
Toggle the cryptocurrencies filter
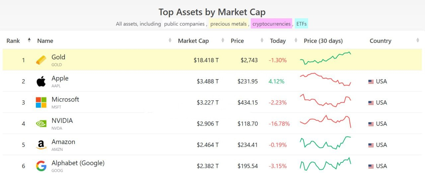click(271, 24)
